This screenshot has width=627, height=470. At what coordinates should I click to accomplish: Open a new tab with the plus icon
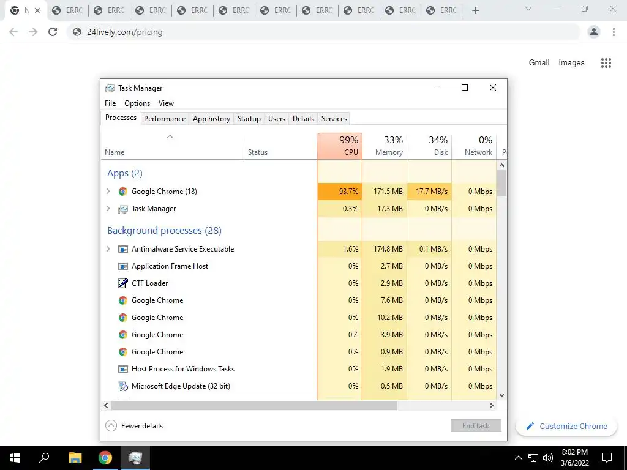(475, 10)
